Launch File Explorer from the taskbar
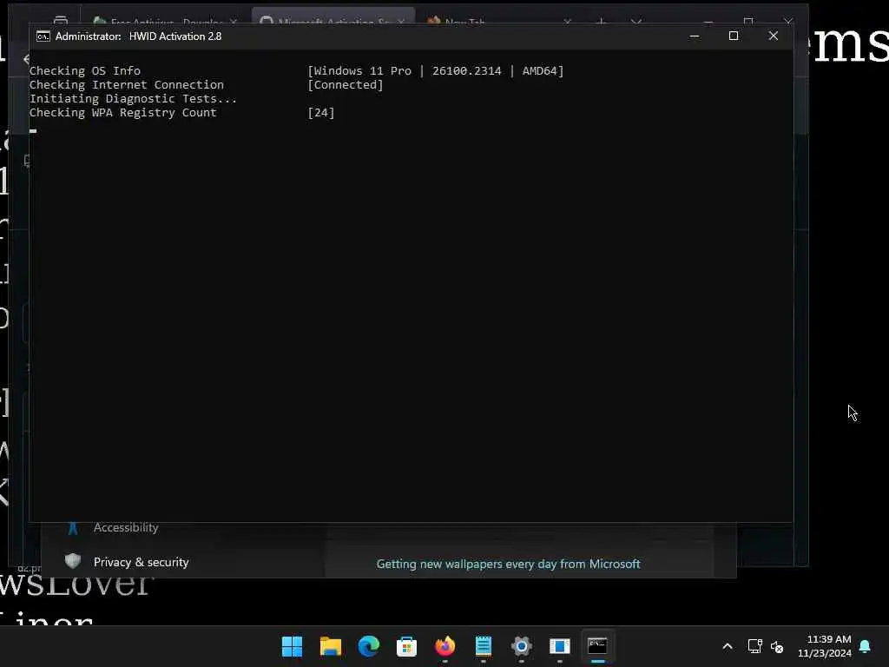This screenshot has width=889, height=667. (330, 646)
